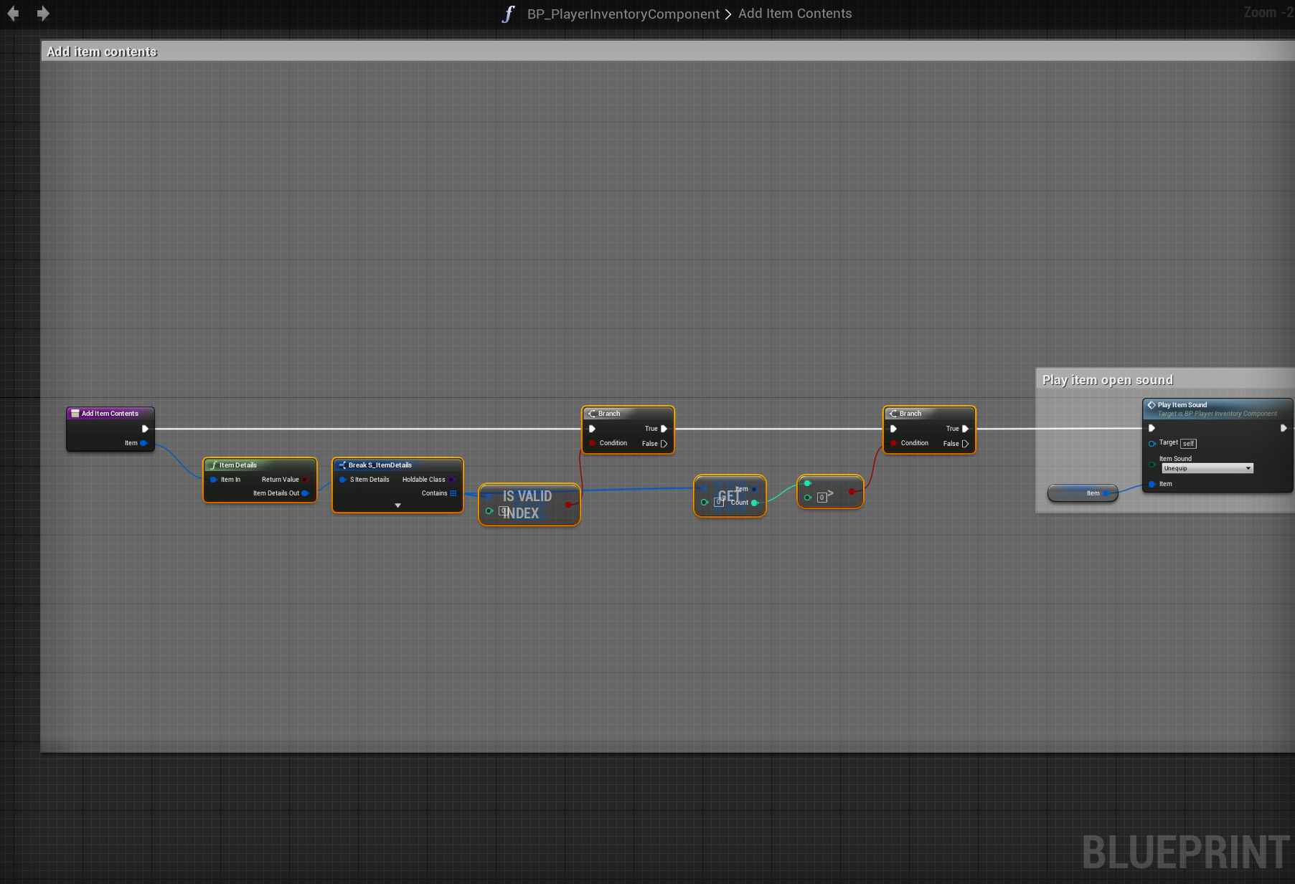Viewport: 1295px width, 884px height.
Task: Open the Item Sound Unequip dropdown
Action: coord(1207,468)
